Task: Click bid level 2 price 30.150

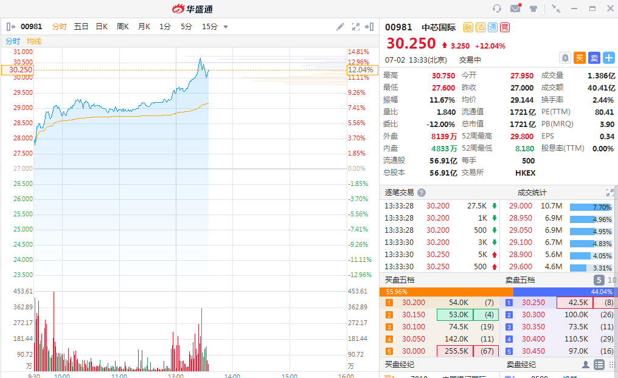Action: coord(414,315)
